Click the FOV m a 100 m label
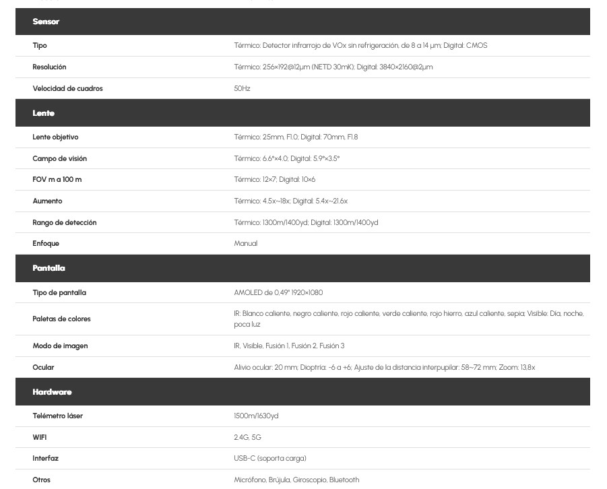Screen dimensions: 607x489 [x=57, y=180]
